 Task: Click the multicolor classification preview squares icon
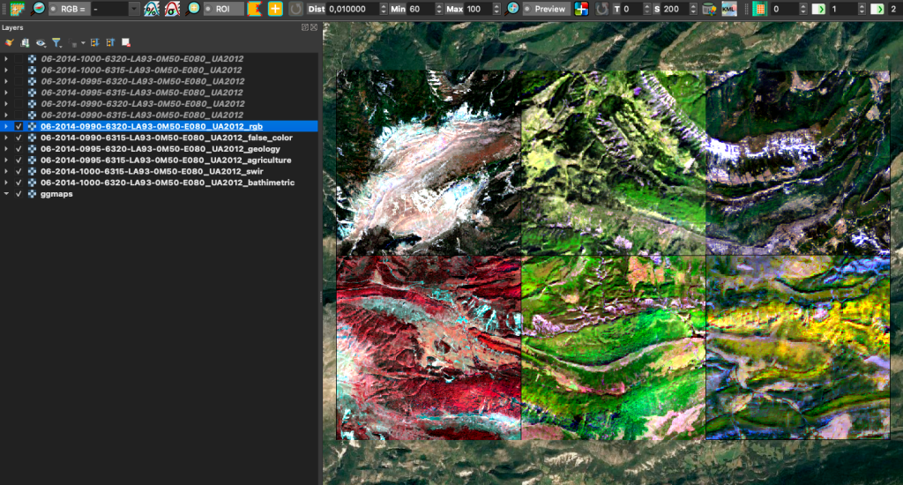click(581, 9)
